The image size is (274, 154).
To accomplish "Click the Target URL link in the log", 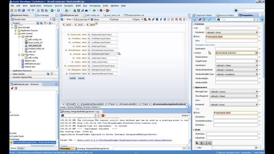I will point(125,140).
